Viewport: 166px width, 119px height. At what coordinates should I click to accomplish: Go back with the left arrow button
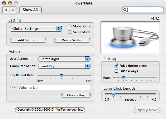click(x=6, y=10)
